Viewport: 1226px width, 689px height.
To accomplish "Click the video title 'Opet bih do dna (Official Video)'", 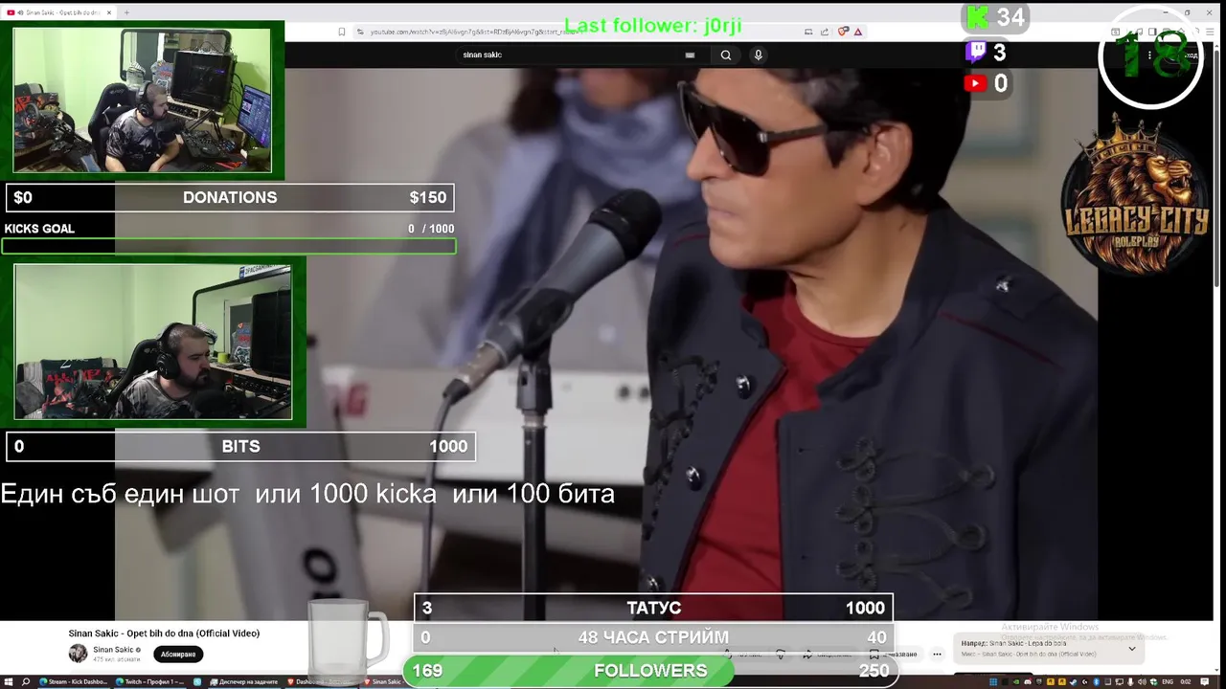I will 164,633.
